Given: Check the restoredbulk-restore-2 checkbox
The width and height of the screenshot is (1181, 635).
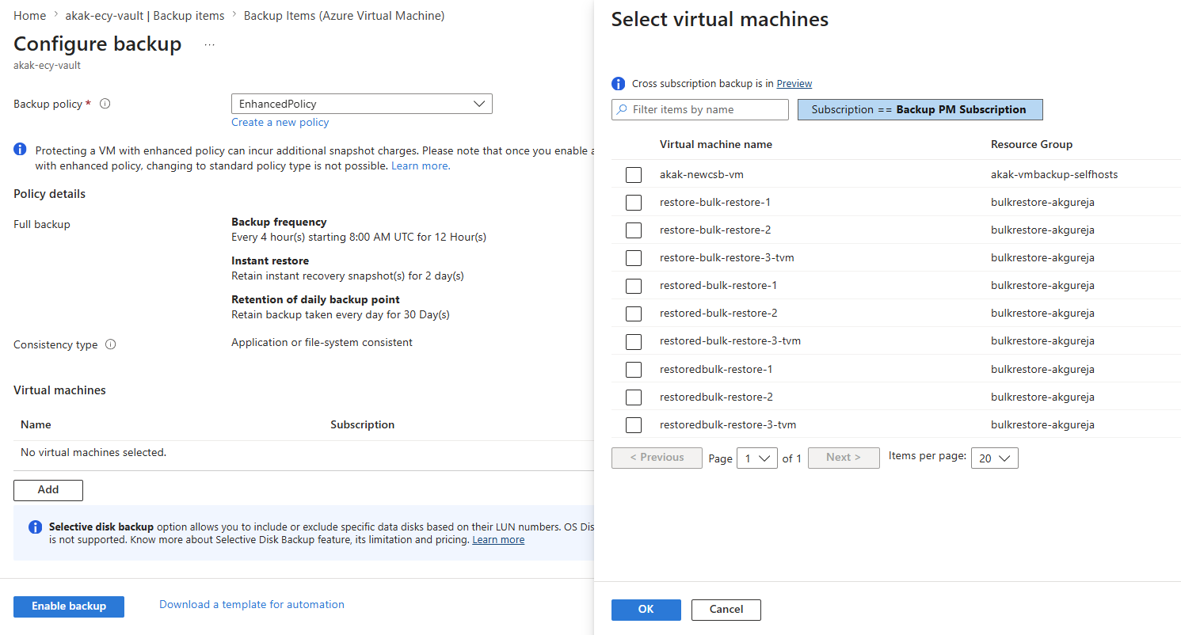Looking at the screenshot, I should [634, 397].
